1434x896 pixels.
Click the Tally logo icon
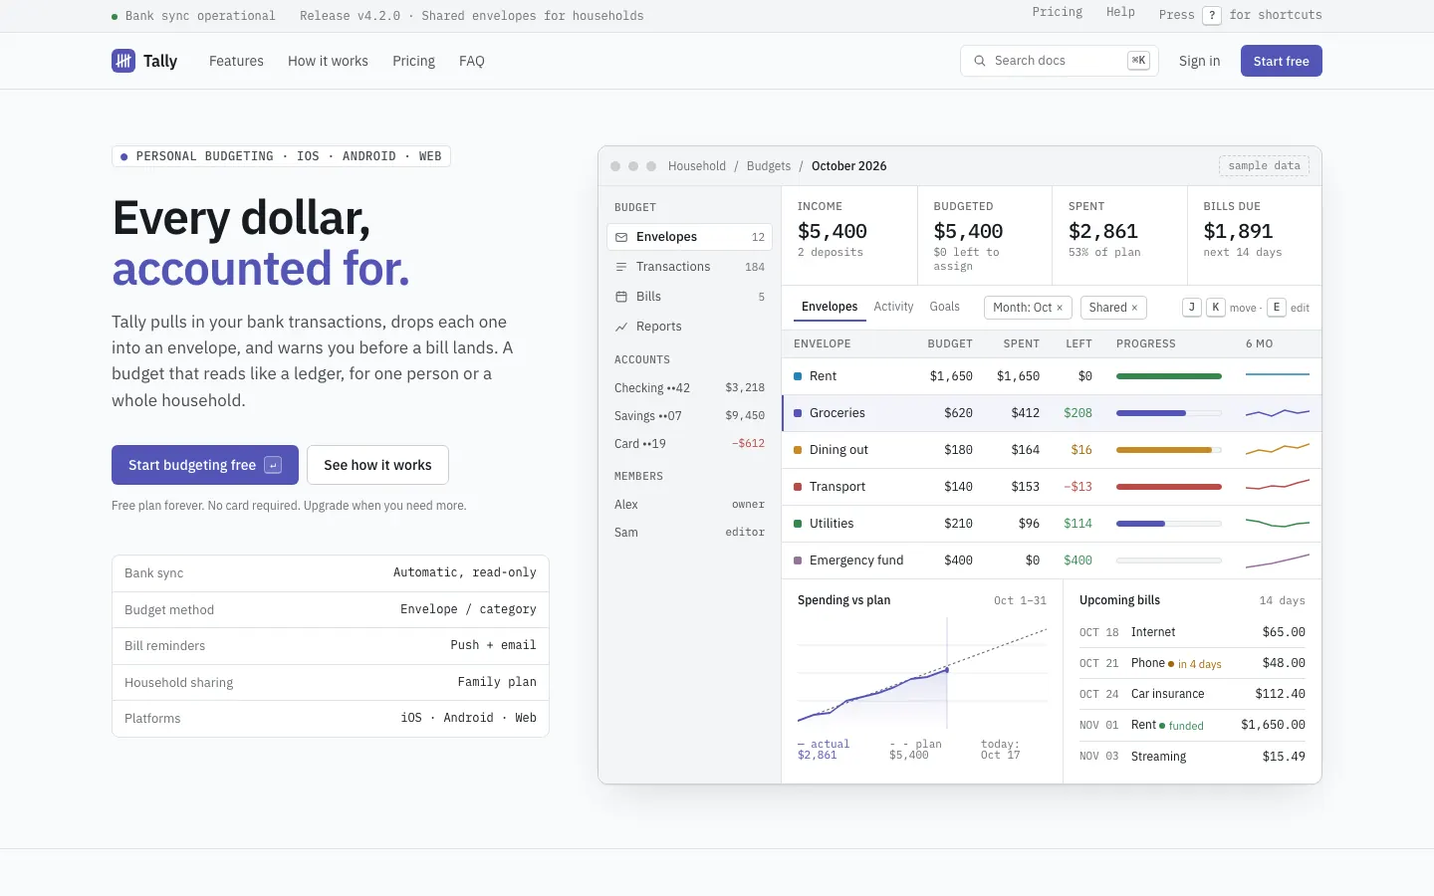(x=123, y=61)
